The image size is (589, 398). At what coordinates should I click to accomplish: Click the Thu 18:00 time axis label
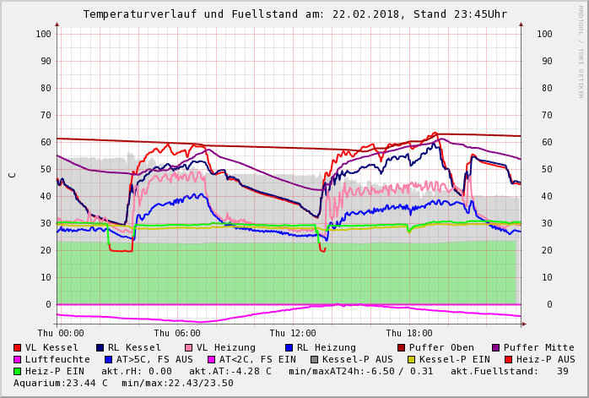pyautogui.click(x=409, y=333)
